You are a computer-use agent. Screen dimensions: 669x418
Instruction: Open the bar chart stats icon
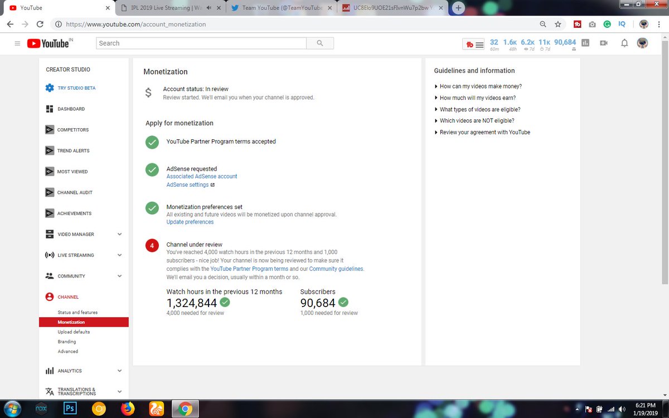click(x=585, y=43)
